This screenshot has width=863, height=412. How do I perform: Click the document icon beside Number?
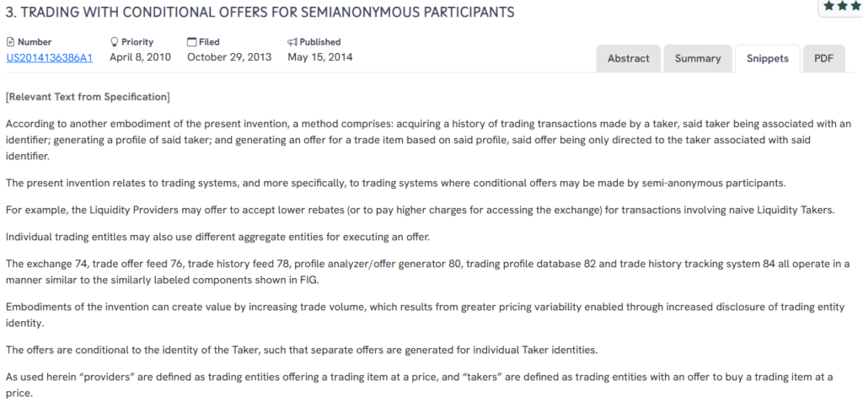(x=10, y=41)
